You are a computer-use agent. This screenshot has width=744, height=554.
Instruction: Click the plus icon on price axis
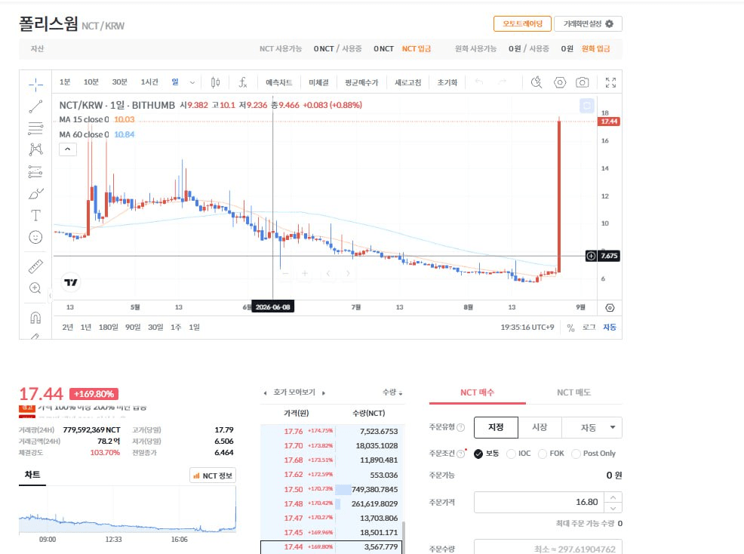(x=591, y=256)
